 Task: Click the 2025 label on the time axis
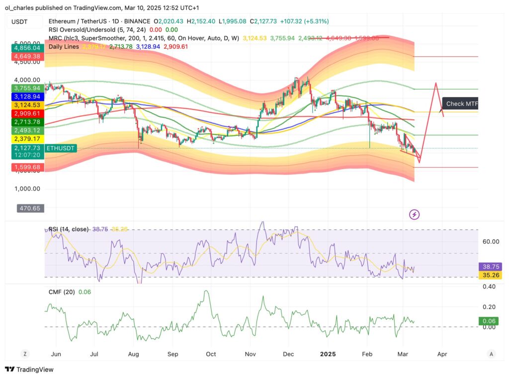coord(328,354)
